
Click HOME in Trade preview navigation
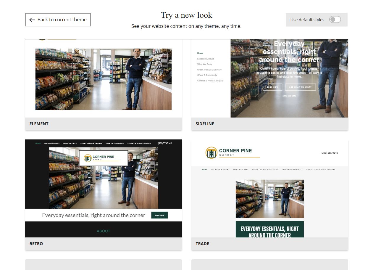204,169
